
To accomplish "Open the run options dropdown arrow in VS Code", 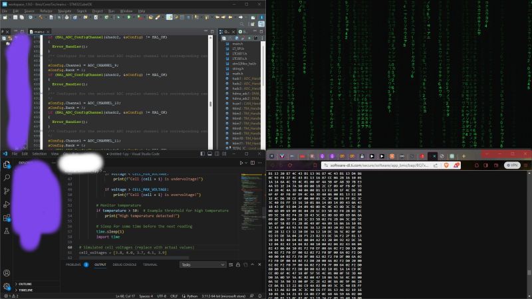I will (x=246, y=163).
